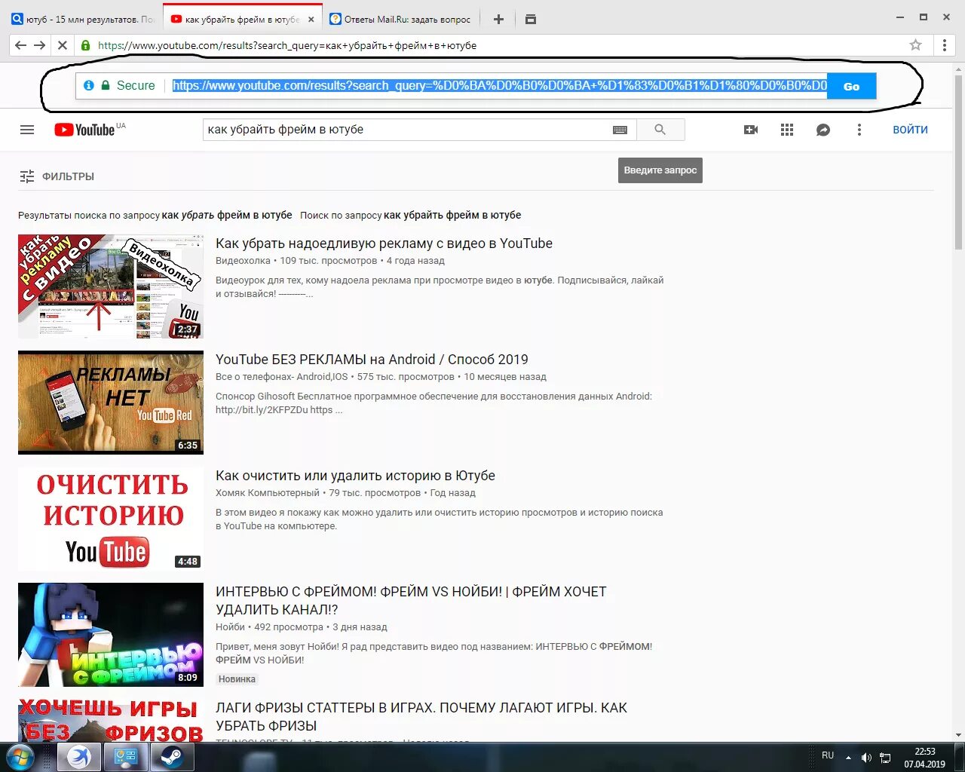Open a new tab with plus button
This screenshot has height=772, width=965.
pyautogui.click(x=498, y=20)
